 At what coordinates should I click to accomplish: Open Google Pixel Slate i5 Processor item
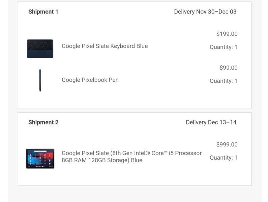point(131,157)
